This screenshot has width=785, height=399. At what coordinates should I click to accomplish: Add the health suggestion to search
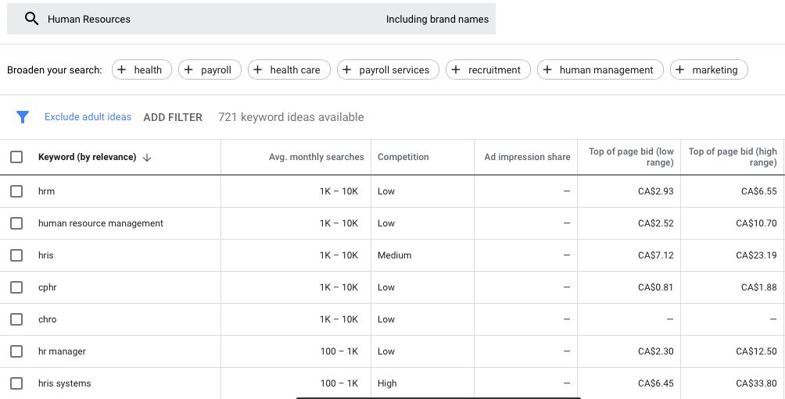(142, 69)
